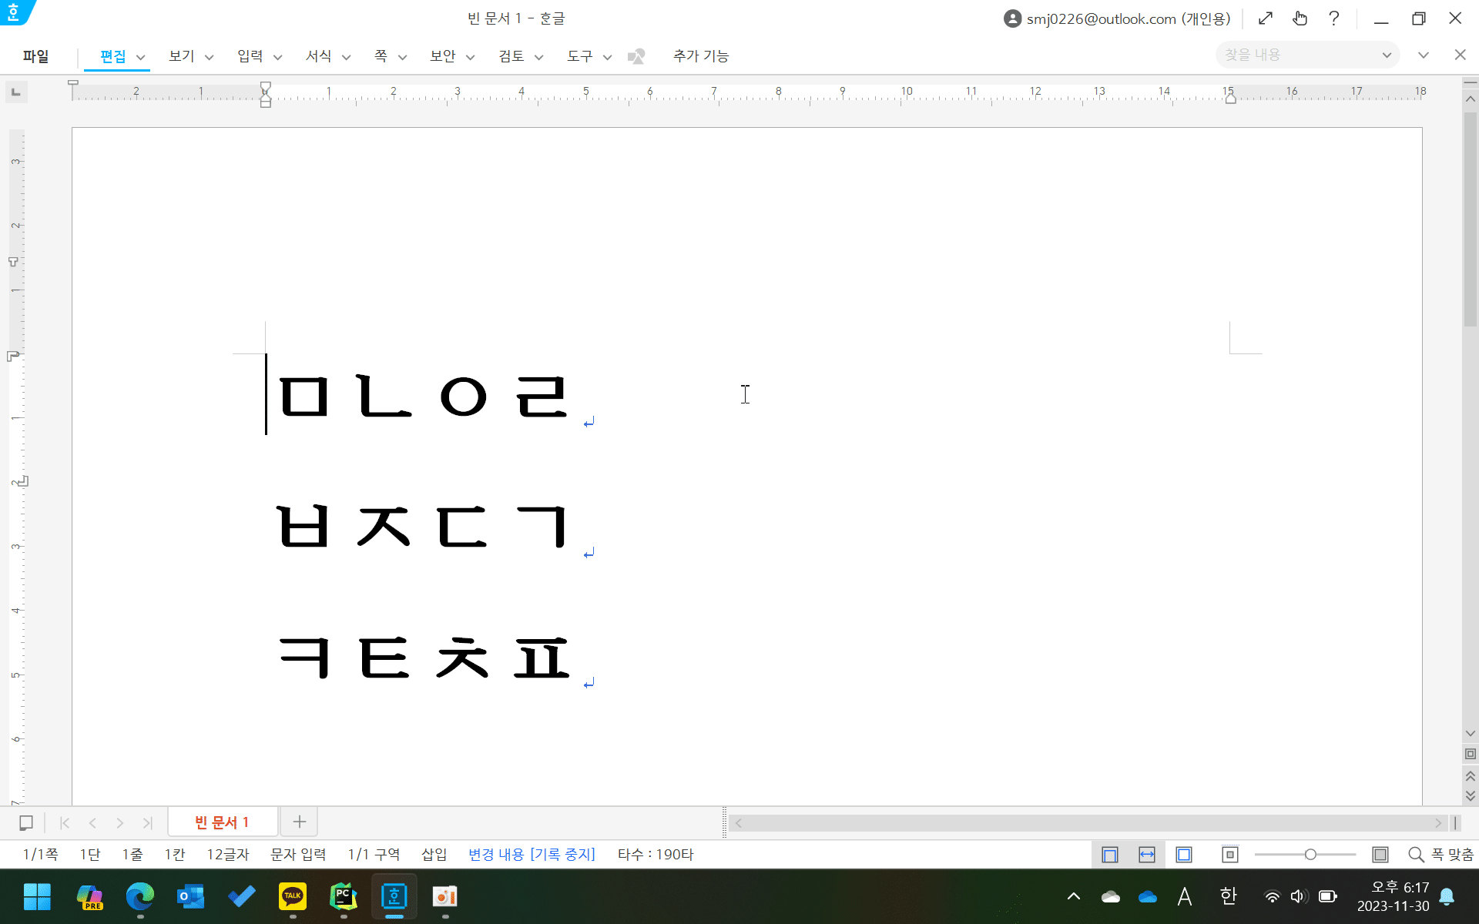Click the touch mode hand icon
This screenshot has width=1479, height=924.
(1300, 18)
